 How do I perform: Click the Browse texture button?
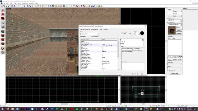[x=179, y=31]
